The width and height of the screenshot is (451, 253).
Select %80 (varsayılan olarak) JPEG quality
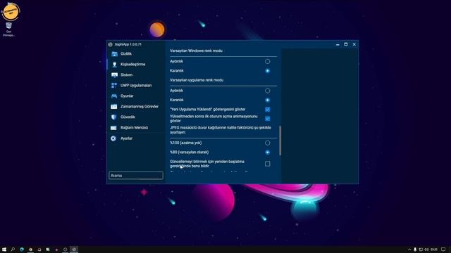coord(268,153)
